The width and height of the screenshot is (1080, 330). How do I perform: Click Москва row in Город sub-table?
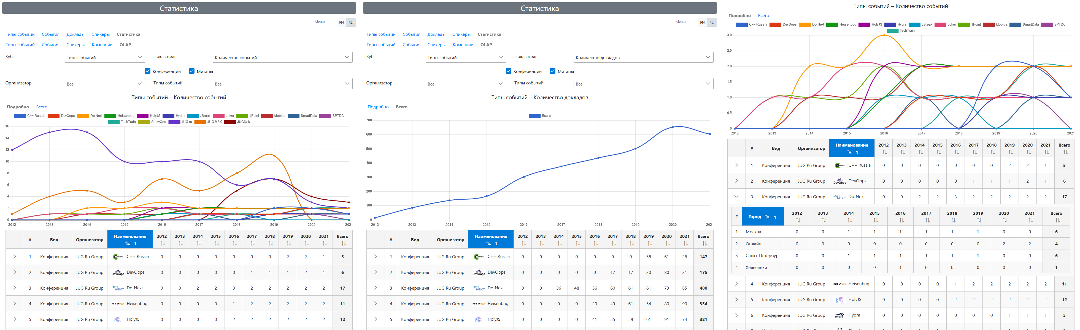click(x=901, y=232)
